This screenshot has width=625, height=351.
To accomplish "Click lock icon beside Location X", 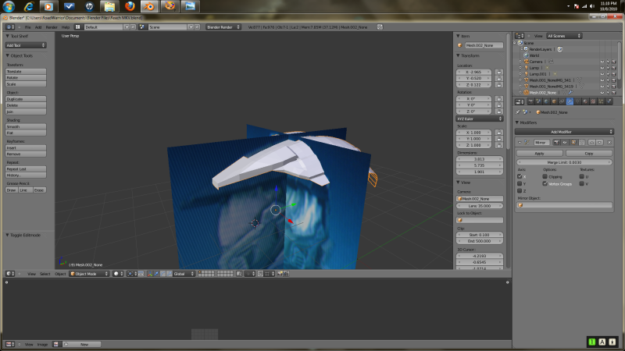I will pos(498,72).
